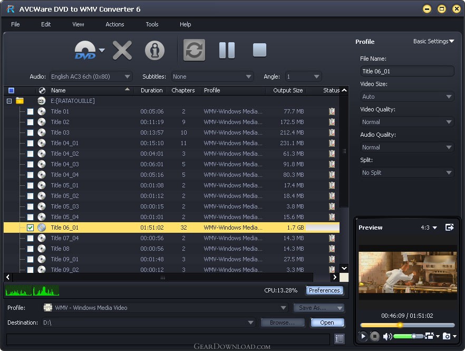Image resolution: width=465 pixels, height=351 pixels.
Task: Sort list by Duration column header
Action: [151, 90]
